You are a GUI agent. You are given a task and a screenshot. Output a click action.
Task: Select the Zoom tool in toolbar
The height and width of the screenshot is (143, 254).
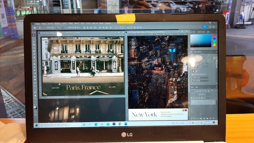point(35,99)
